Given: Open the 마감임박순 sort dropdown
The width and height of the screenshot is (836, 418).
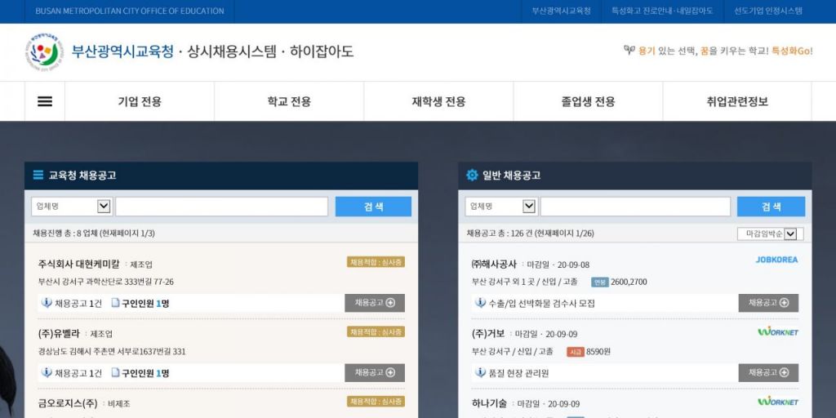Looking at the screenshot, I should pos(770,233).
